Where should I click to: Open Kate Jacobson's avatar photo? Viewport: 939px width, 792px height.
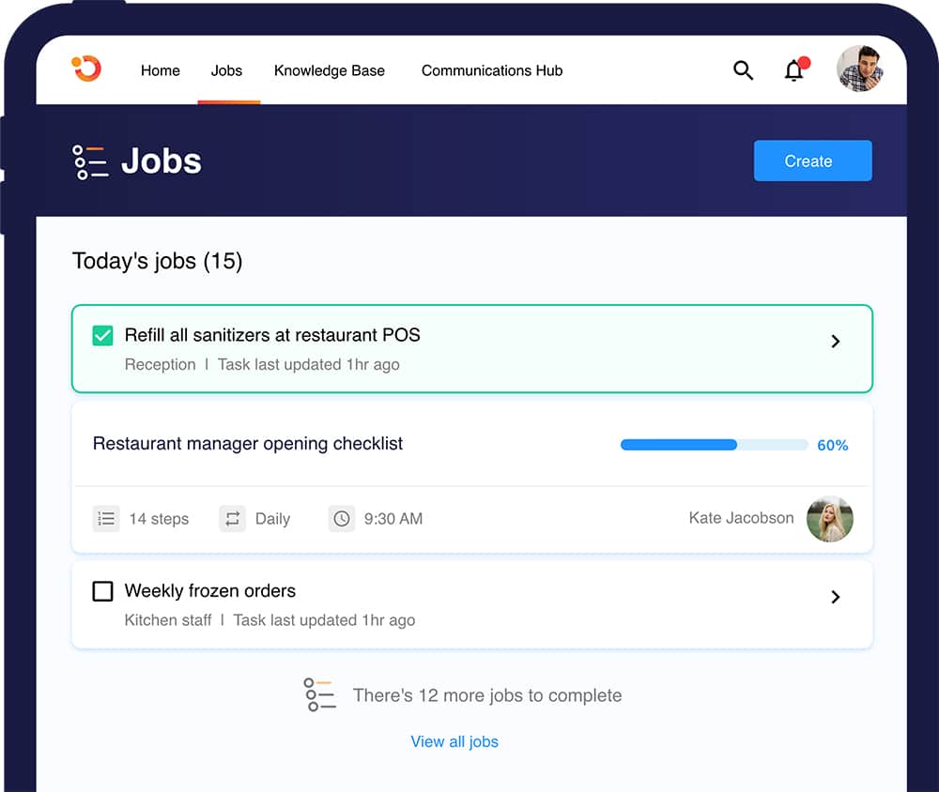click(x=830, y=518)
